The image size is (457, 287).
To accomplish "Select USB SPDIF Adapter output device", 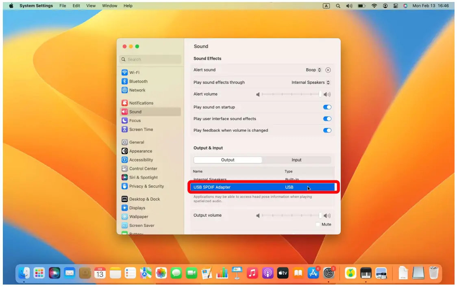I will pyautogui.click(x=263, y=187).
